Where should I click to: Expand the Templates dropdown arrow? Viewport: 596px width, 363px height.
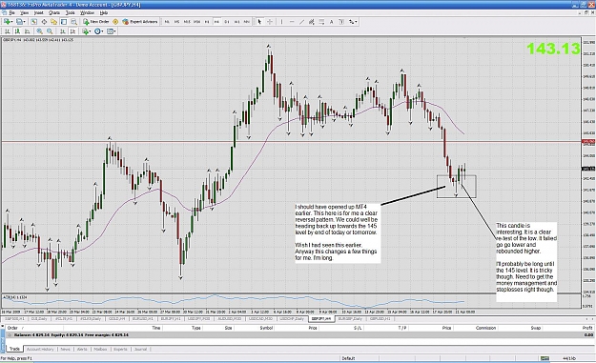tap(114, 31)
